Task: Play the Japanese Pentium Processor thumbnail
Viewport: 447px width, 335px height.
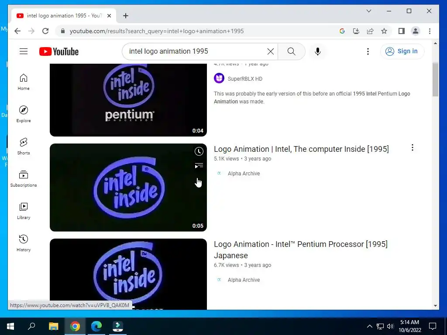Action: click(x=128, y=274)
